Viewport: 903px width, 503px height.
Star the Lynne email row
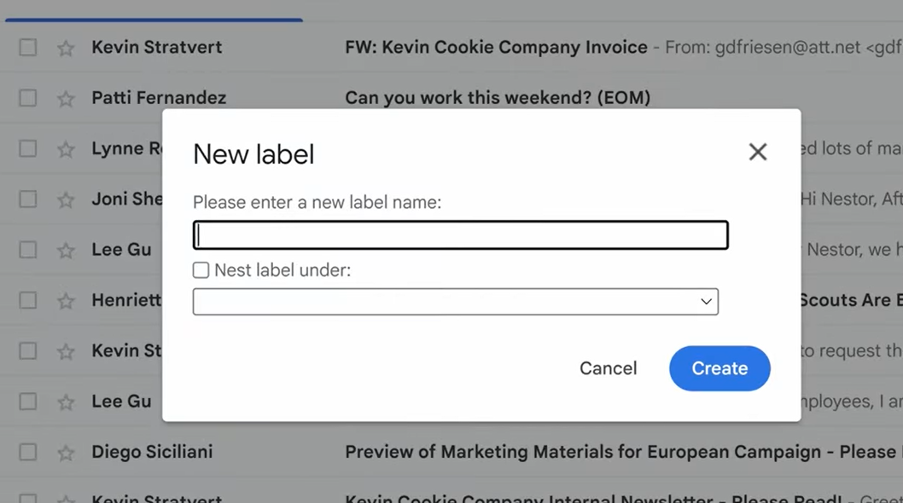pos(66,148)
